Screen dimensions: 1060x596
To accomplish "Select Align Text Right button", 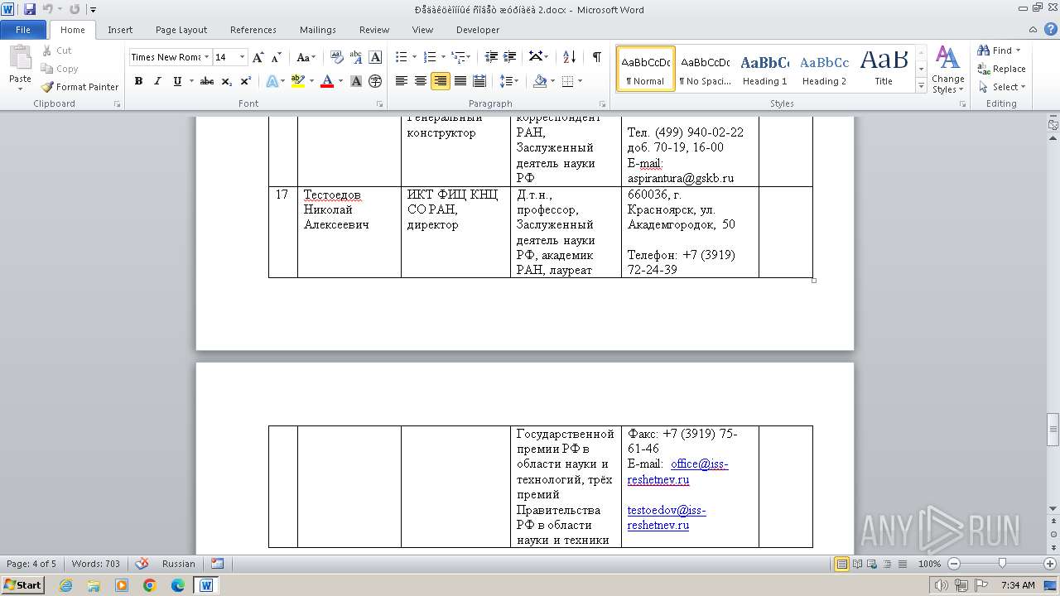I will point(441,81).
